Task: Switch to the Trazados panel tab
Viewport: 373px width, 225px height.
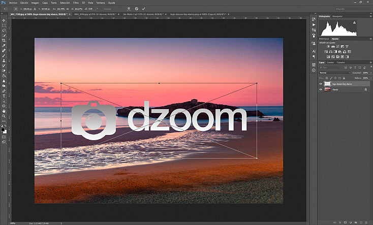Action: (340, 62)
